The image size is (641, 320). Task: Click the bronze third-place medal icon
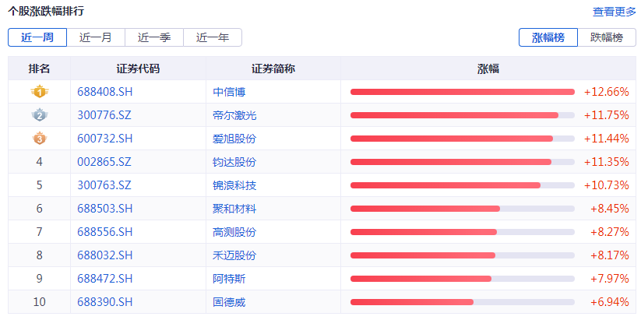pos(39,139)
